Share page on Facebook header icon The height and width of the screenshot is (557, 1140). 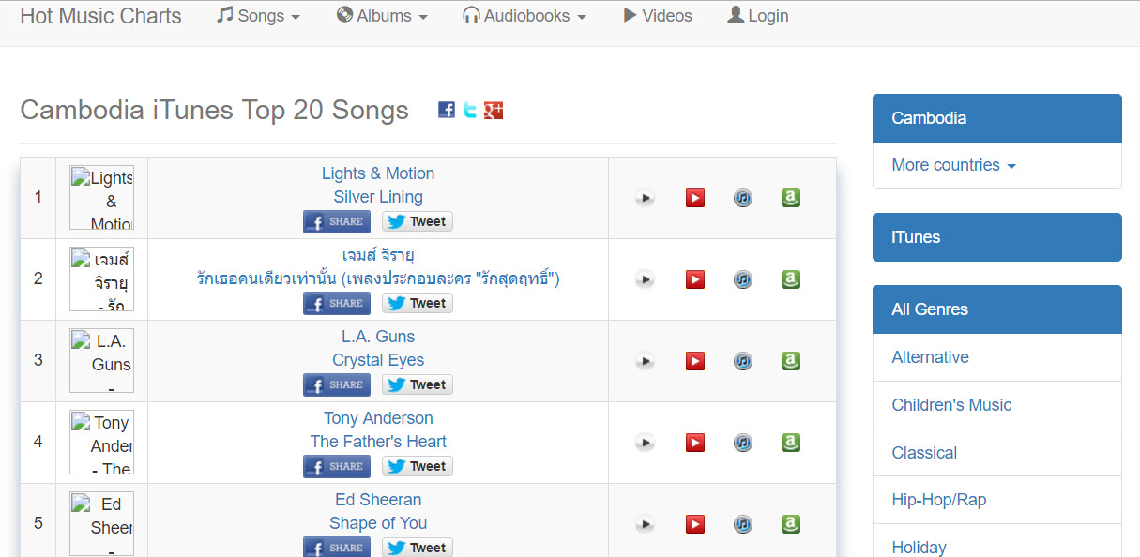point(447,110)
